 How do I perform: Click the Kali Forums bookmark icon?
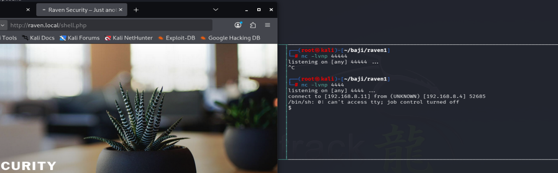[x=63, y=38]
